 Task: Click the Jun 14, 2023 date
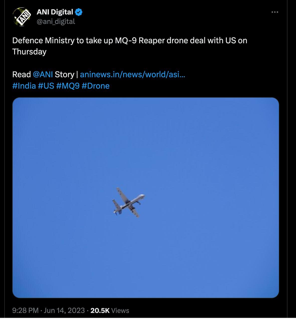[64, 310]
